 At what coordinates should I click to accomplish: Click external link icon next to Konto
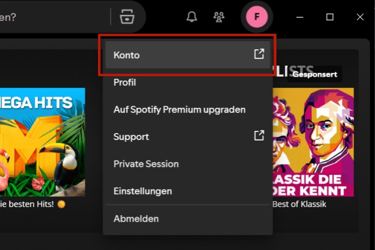click(259, 54)
